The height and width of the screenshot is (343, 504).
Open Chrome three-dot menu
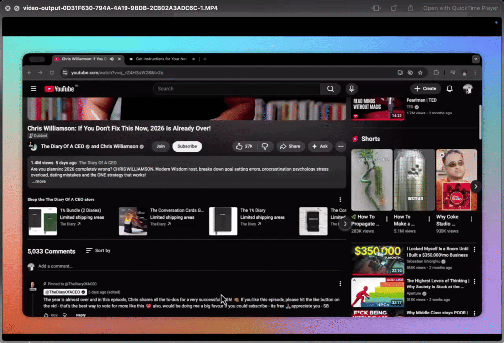[475, 73]
